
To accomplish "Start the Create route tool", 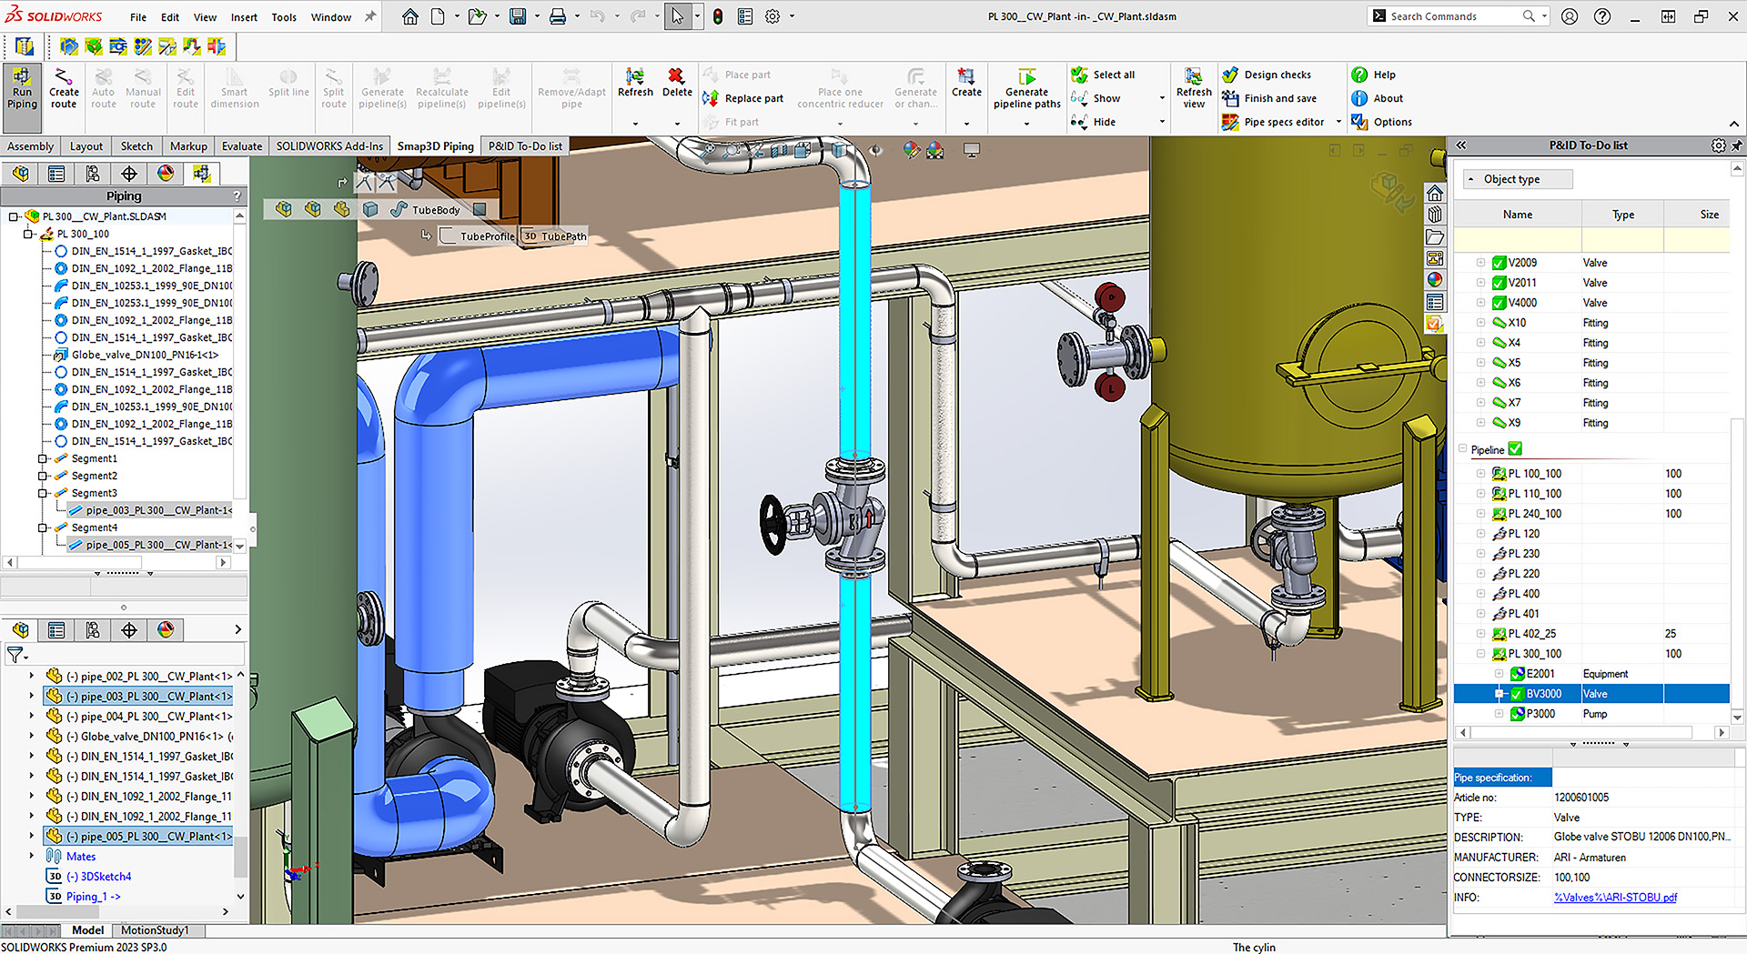I will point(64,88).
